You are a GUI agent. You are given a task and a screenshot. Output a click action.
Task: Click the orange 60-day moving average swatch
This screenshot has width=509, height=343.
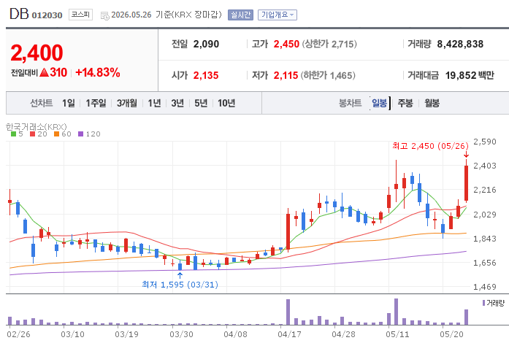[56, 134]
